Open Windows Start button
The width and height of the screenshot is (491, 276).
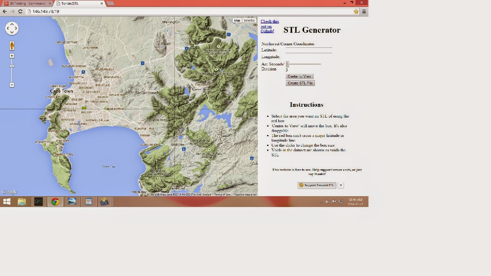coord(6,202)
